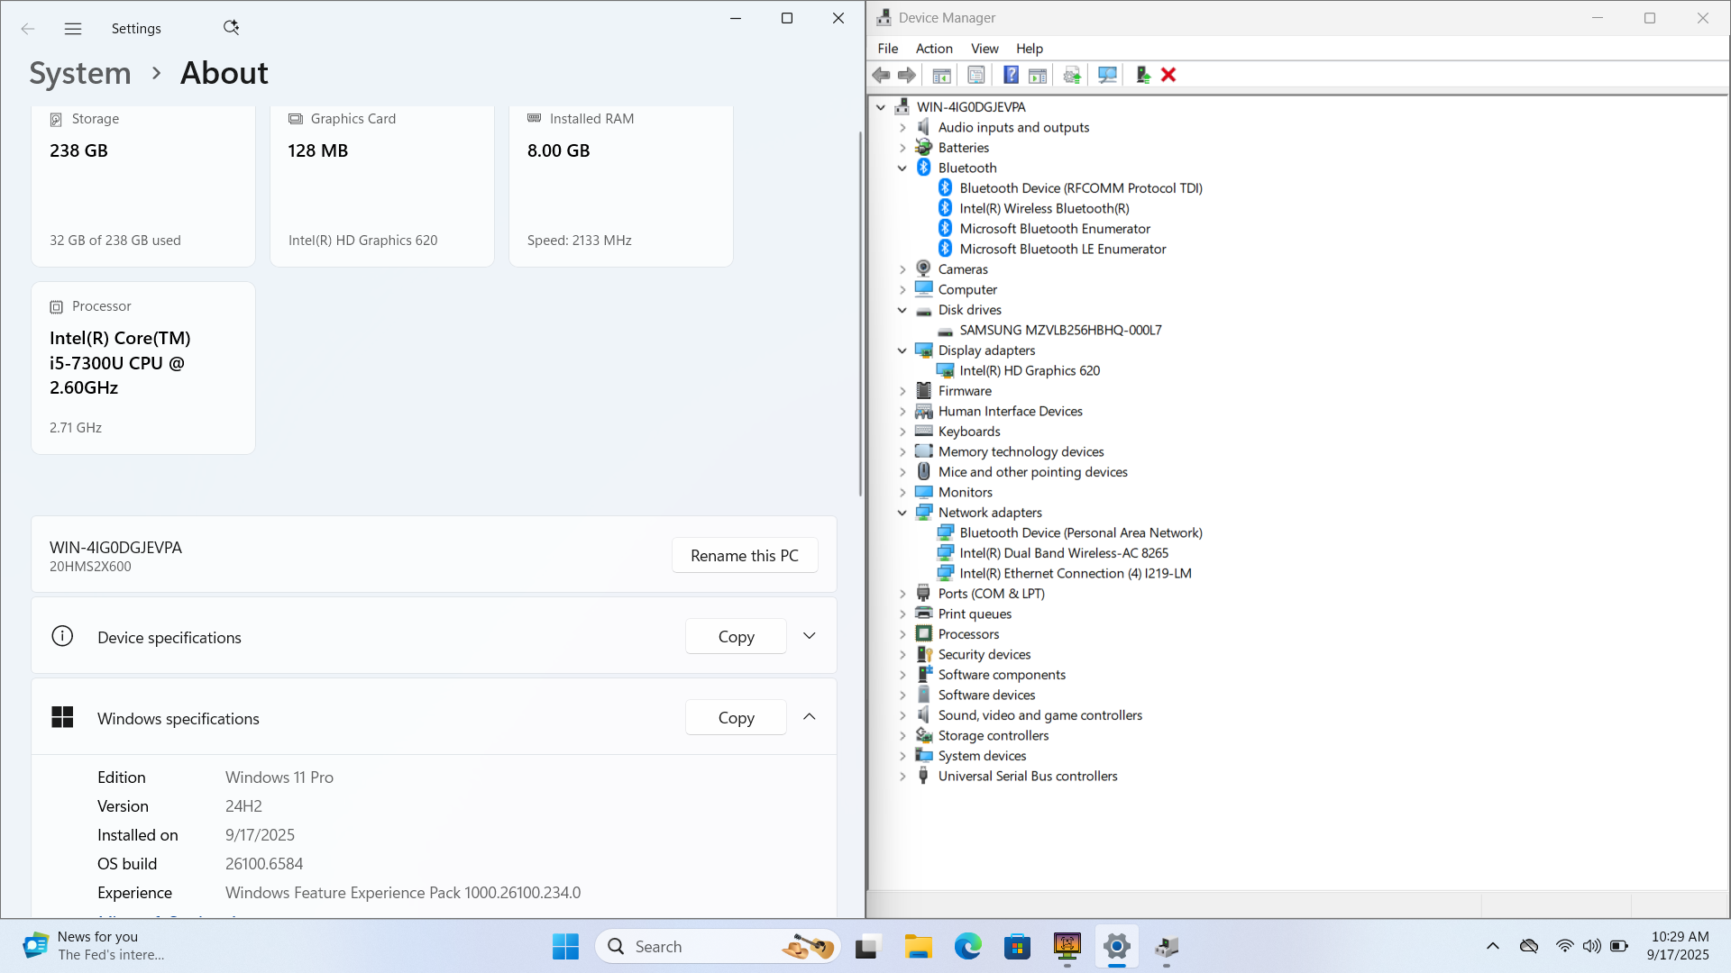Viewport: 1731px width, 973px height.
Task: Show hidden system tray icons chevron
Action: coord(1493,946)
